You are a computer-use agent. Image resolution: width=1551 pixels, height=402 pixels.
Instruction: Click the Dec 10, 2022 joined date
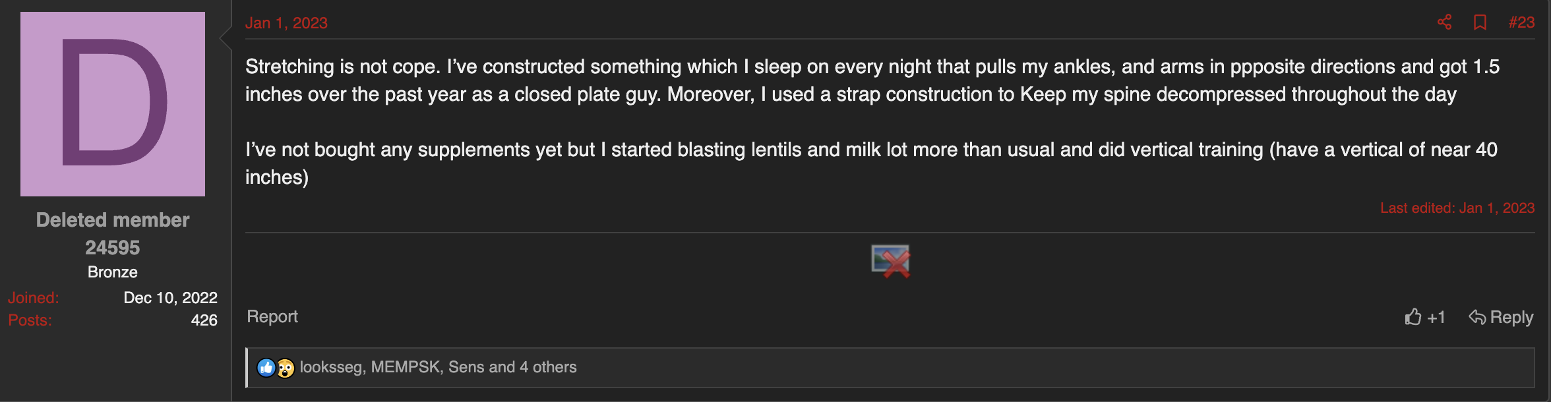click(170, 298)
